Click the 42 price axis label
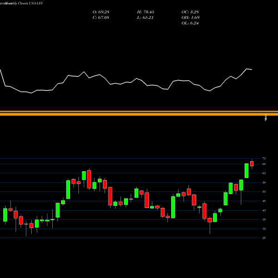The height and width of the screenshot is (278, 278). click(x=264, y=210)
